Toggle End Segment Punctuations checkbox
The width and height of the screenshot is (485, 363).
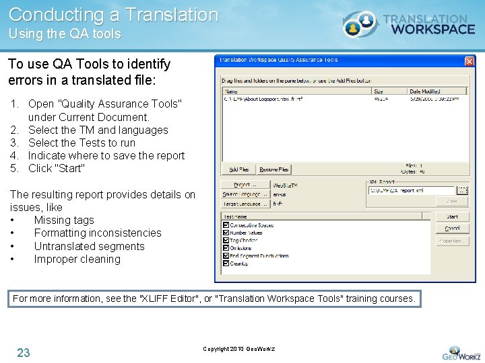(x=226, y=255)
